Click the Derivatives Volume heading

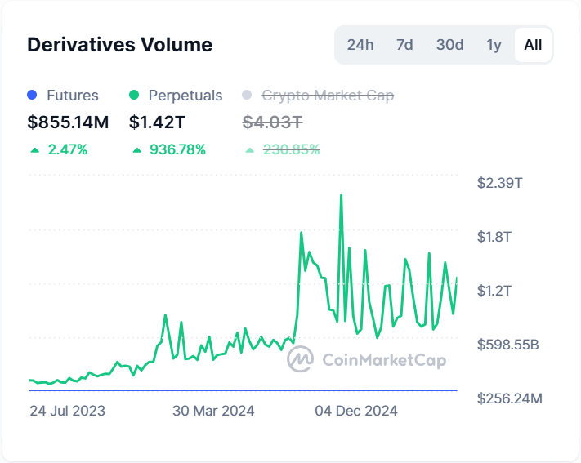coord(119,45)
